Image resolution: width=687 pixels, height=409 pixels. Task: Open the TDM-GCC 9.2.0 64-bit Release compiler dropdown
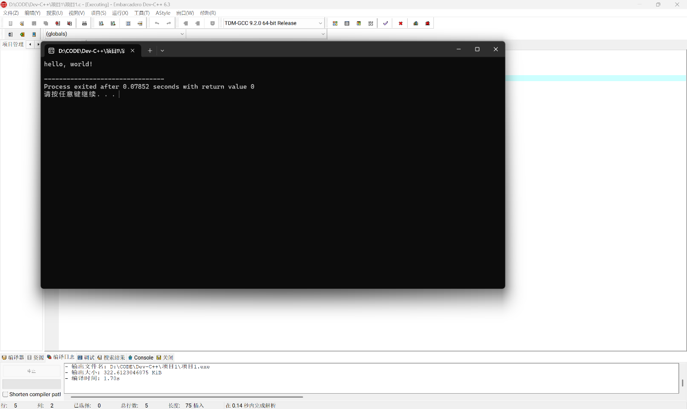click(x=273, y=23)
